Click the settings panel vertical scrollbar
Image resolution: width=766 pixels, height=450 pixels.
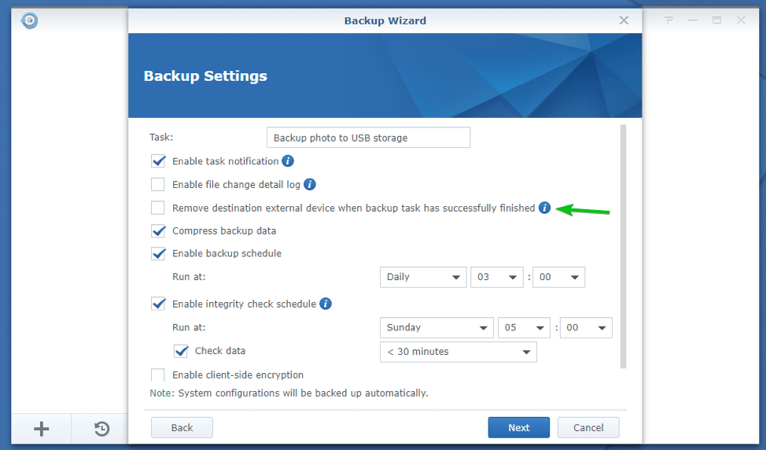point(623,246)
